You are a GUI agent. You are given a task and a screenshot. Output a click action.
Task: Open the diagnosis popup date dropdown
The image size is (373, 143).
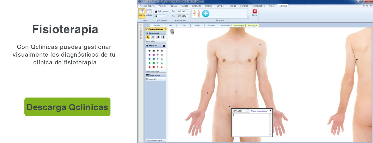pos(248,111)
